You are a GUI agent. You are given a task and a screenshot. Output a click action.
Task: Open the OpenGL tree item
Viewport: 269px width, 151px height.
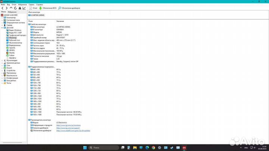[x=11, y=48]
